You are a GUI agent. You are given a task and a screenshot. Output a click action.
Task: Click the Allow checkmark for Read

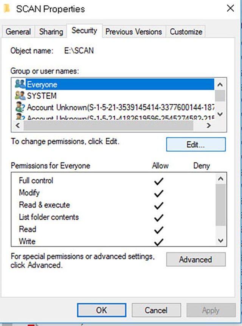[159, 230]
